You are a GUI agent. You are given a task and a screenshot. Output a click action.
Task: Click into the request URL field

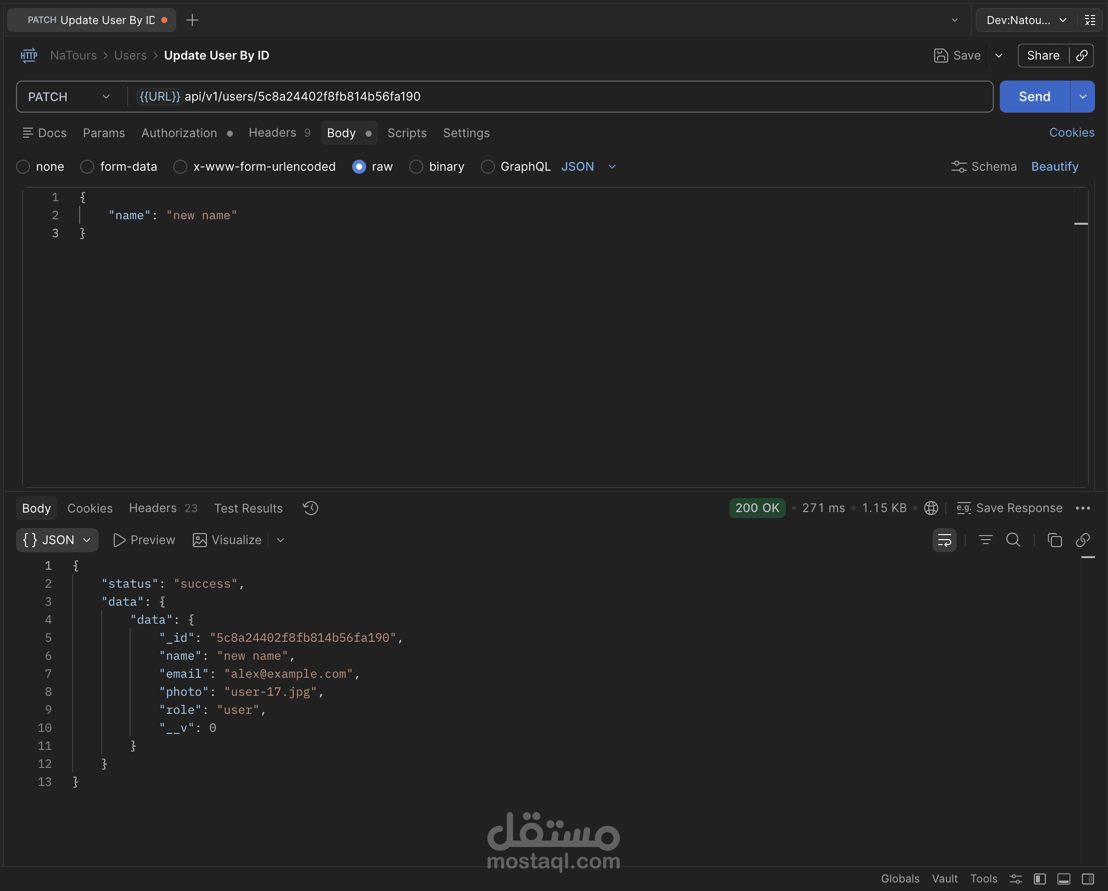tap(566, 97)
